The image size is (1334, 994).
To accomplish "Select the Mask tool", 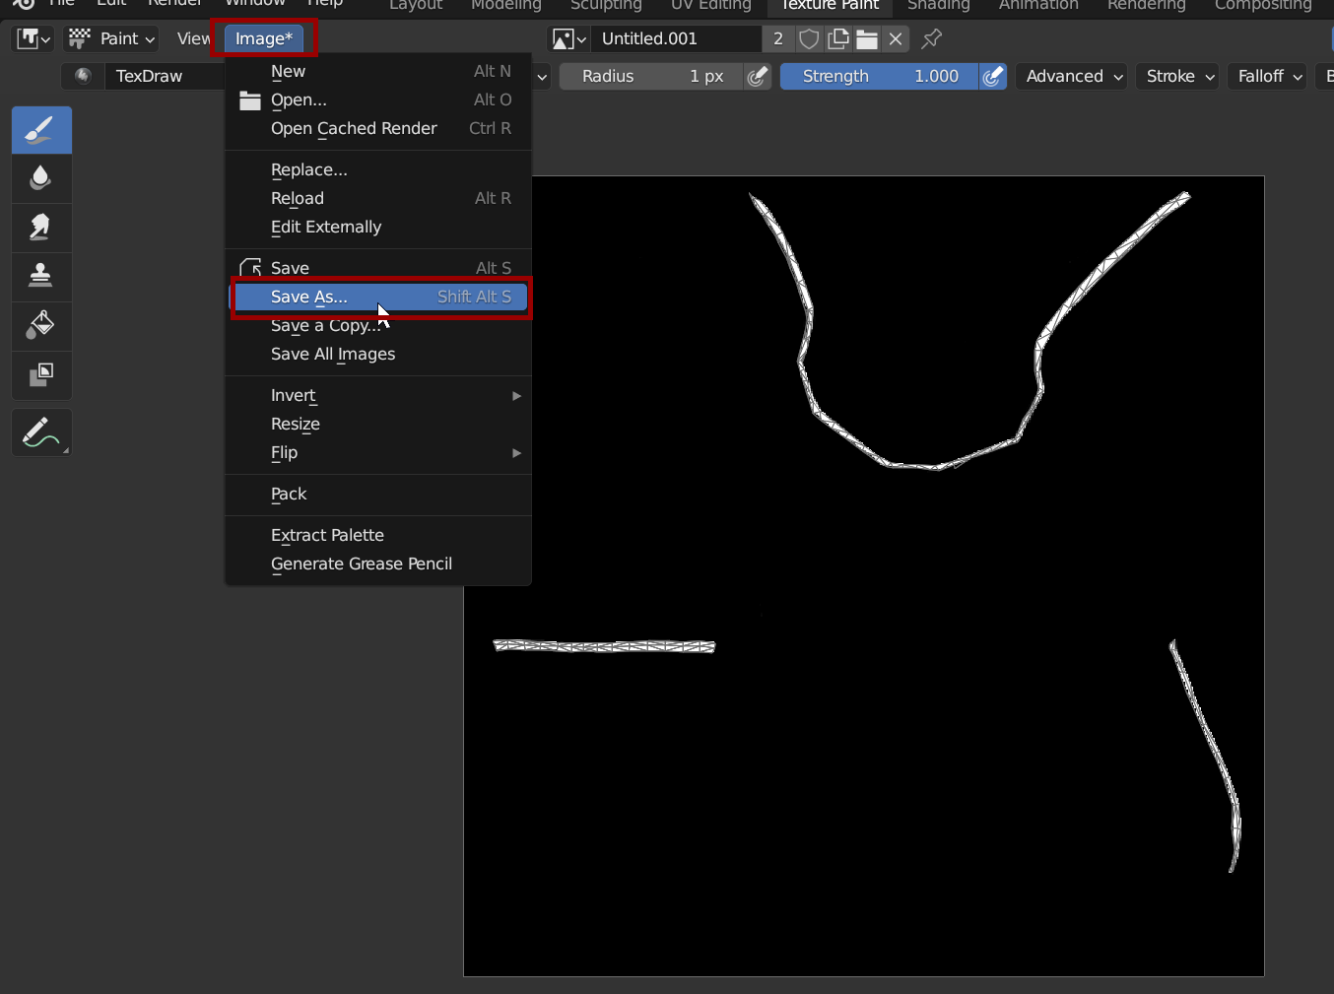I will [41, 374].
